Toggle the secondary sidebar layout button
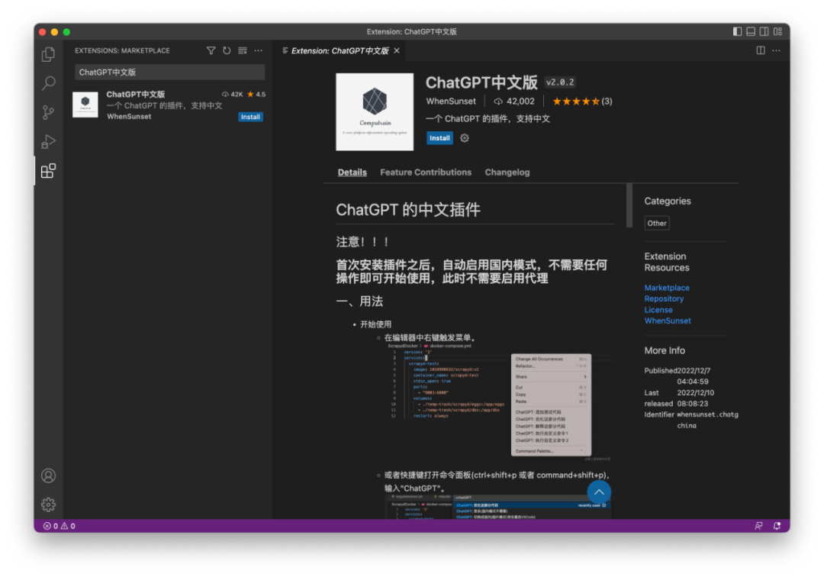This screenshot has width=824, height=577. pos(764,31)
